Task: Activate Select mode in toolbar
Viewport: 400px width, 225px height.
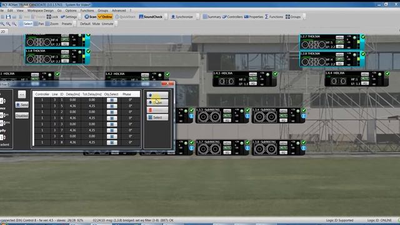Action: [x=26, y=24]
